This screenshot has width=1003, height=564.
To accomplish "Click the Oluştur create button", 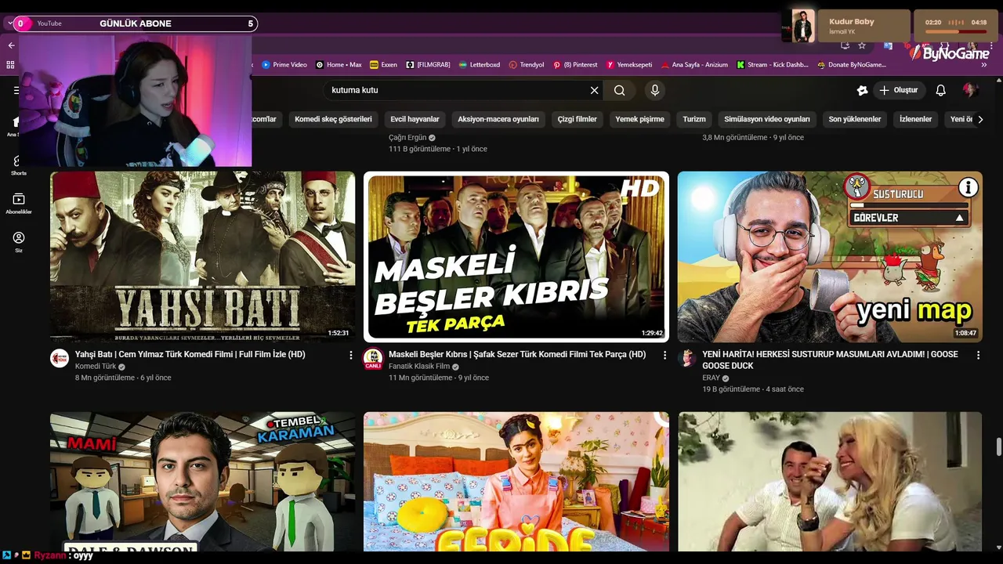I will pos(898,90).
